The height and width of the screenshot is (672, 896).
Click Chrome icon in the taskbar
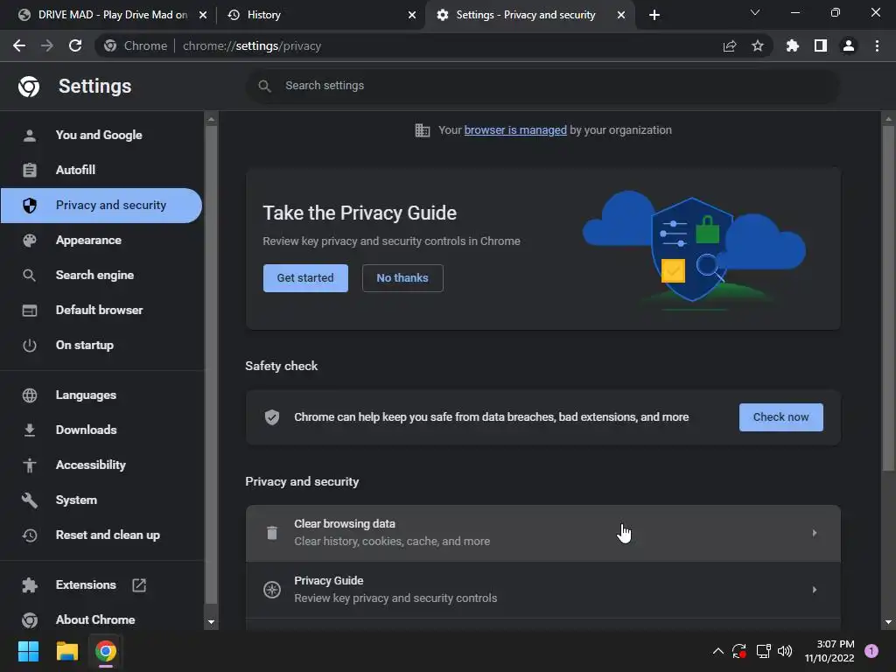pyautogui.click(x=106, y=651)
